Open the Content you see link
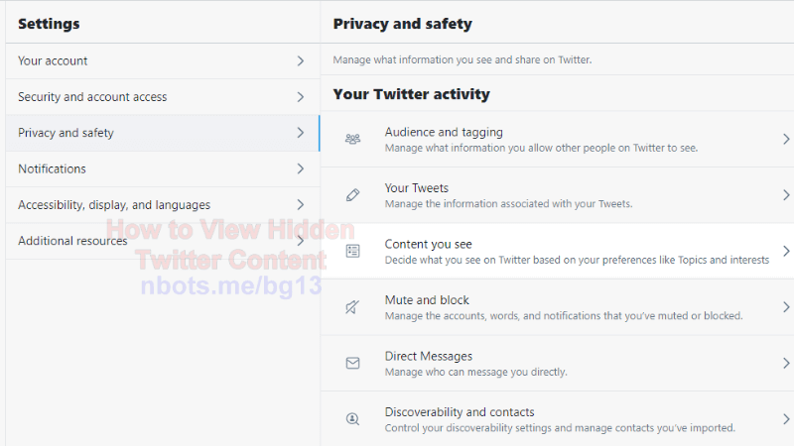Screen dimensions: 794x446 tap(557, 252)
